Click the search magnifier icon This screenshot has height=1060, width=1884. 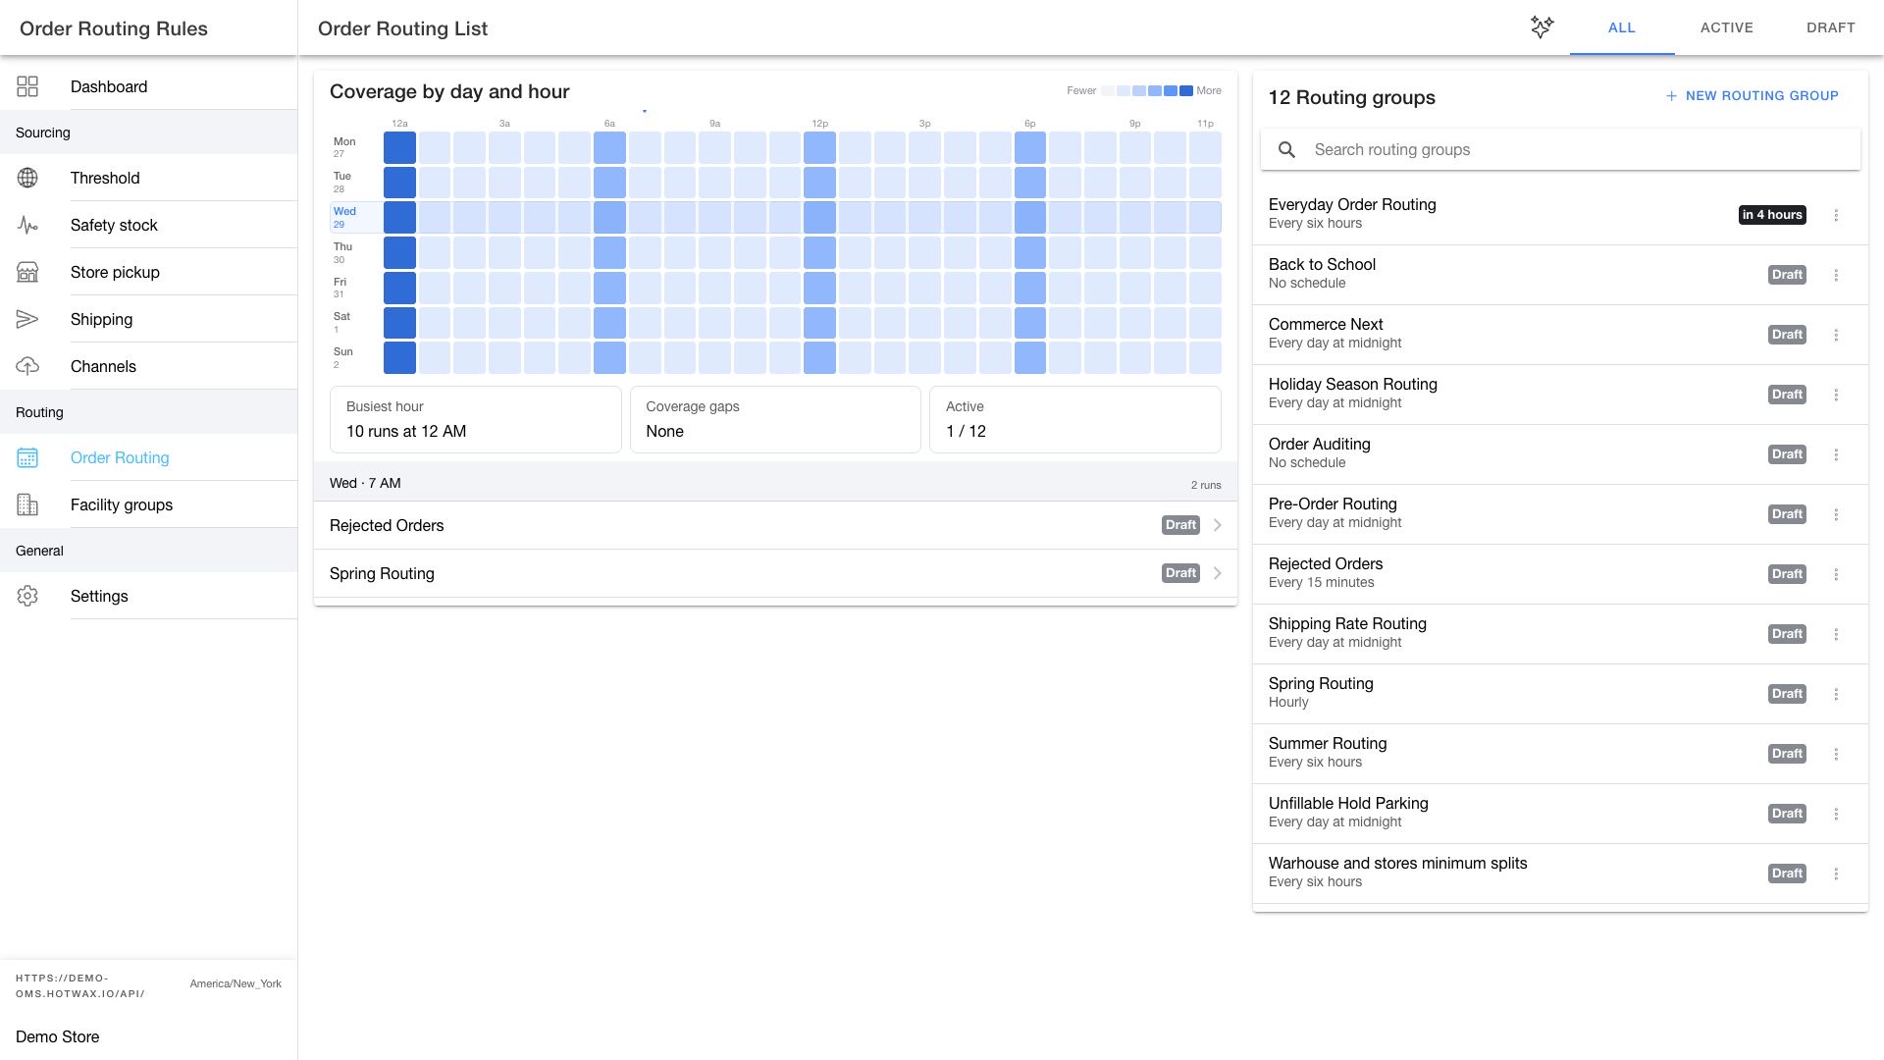click(x=1286, y=149)
